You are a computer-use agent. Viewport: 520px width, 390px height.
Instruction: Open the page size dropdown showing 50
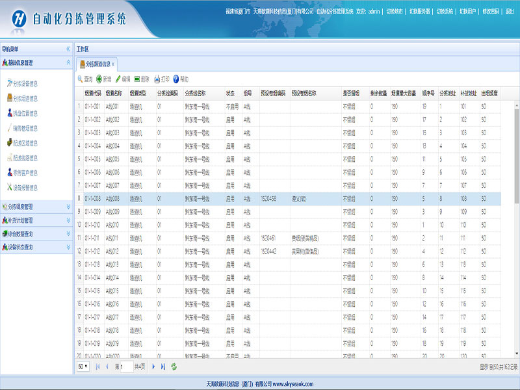[x=83, y=367]
